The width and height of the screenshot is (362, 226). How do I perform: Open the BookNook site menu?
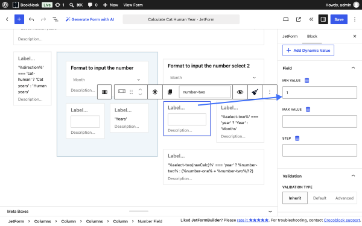(26, 5)
